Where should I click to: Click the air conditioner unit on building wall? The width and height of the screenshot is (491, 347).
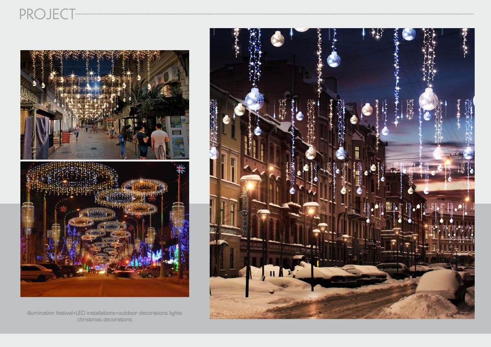170,75
